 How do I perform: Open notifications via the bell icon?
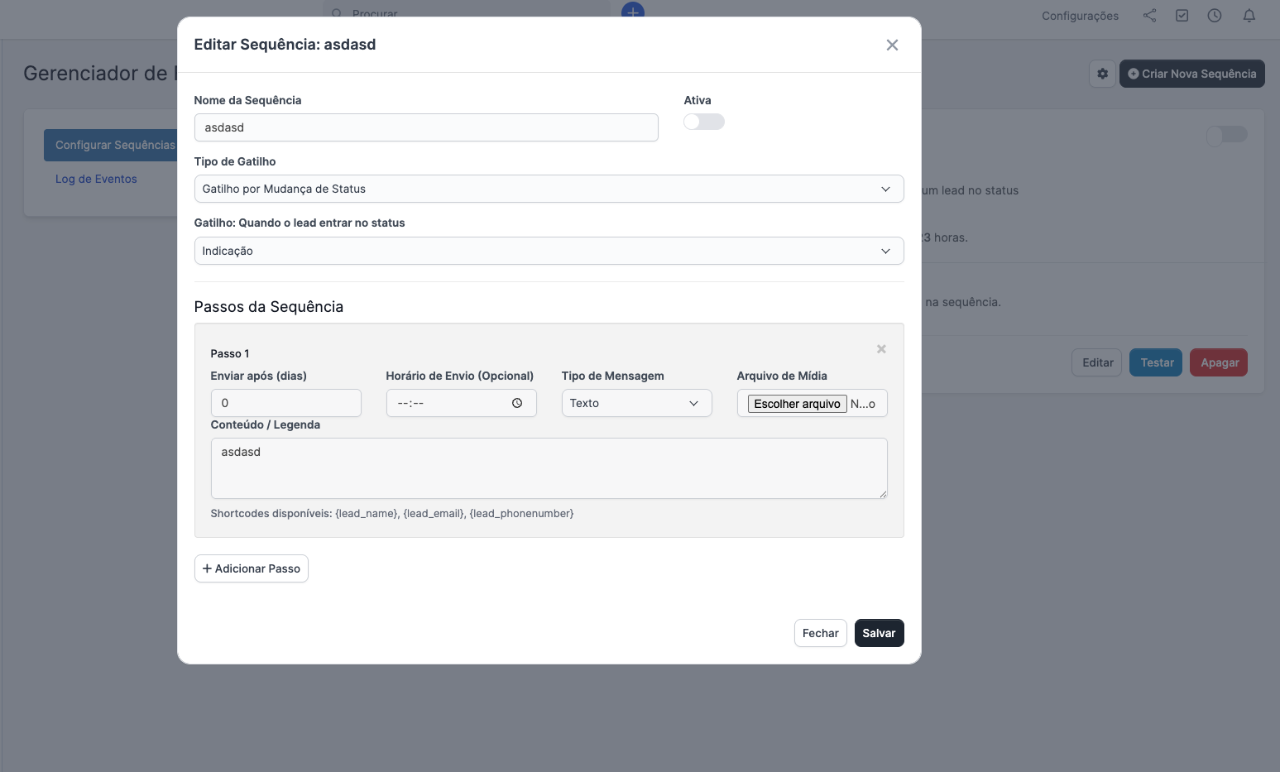[x=1248, y=15]
